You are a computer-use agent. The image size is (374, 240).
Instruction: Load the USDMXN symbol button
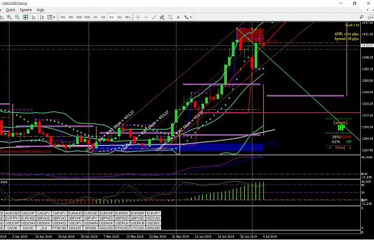point(90,223)
